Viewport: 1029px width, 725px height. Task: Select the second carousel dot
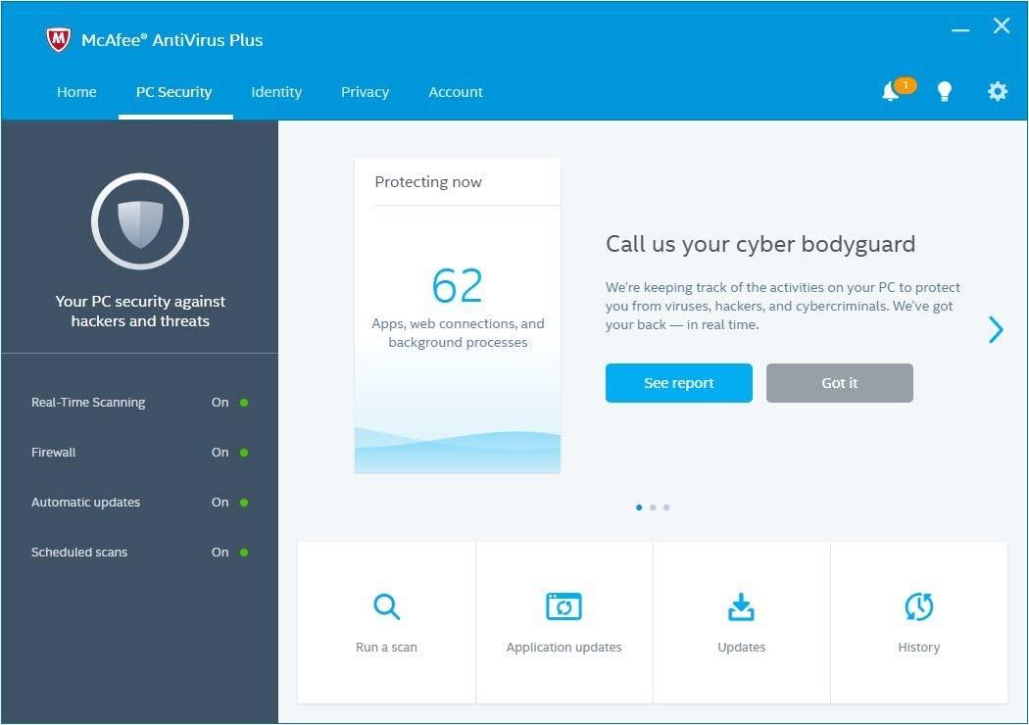[653, 507]
